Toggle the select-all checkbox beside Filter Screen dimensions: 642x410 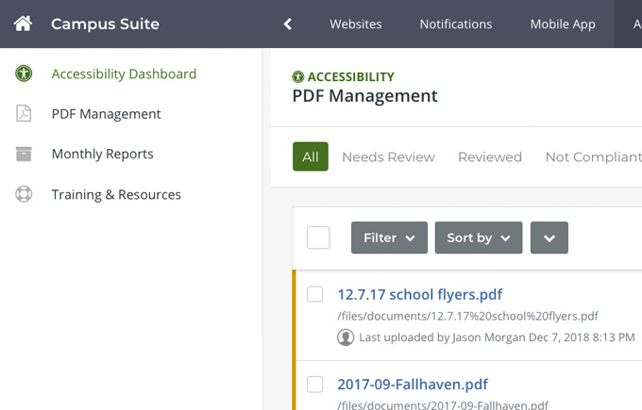pos(318,238)
